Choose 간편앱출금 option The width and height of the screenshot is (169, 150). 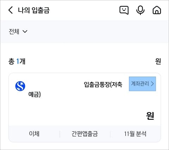tap(84, 134)
